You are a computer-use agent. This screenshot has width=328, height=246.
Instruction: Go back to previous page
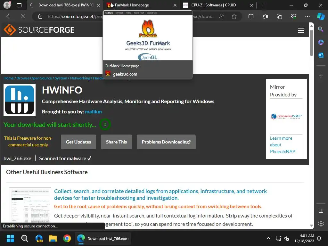pos(9,16)
